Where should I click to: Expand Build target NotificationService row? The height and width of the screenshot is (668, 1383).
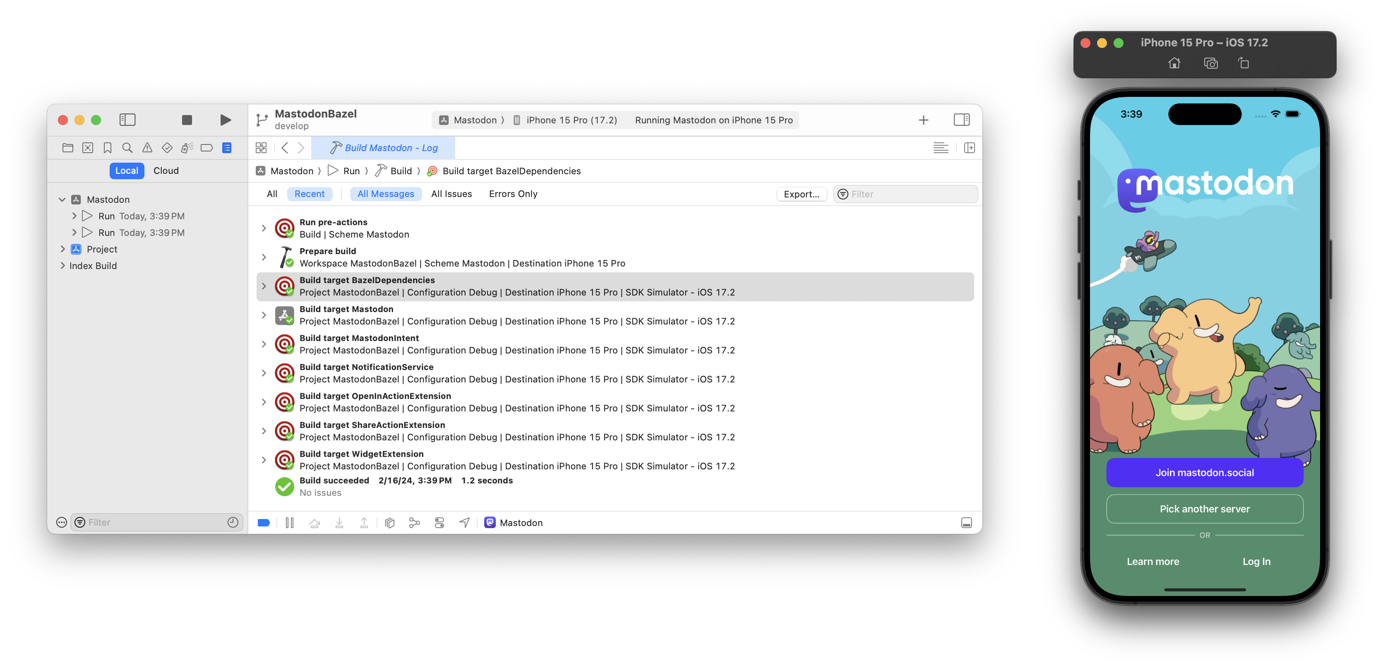pyautogui.click(x=264, y=373)
